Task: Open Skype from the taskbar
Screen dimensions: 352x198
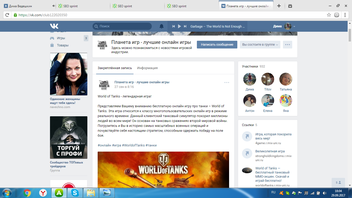Action: click(x=75, y=193)
